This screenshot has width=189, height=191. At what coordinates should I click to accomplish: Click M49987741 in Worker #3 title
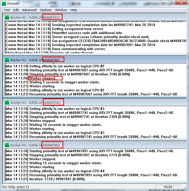click(52, 103)
